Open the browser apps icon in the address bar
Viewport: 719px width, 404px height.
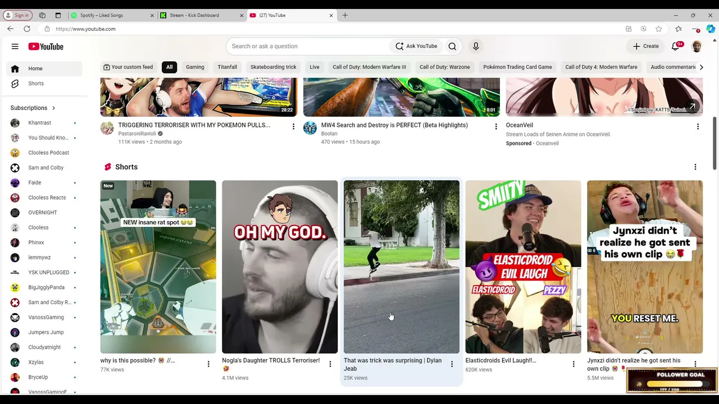629,29
